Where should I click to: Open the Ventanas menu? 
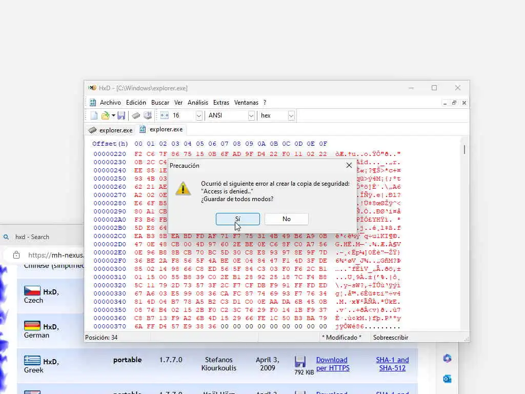click(246, 103)
